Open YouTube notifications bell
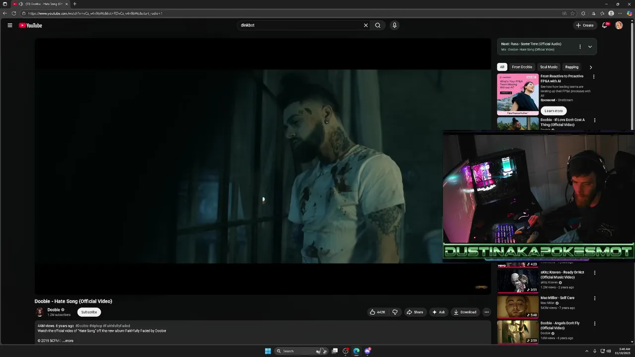The image size is (635, 357). [605, 25]
